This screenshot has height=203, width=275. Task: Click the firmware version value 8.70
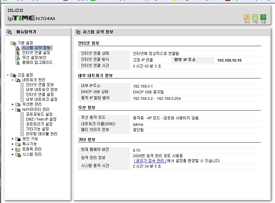tap(137, 150)
